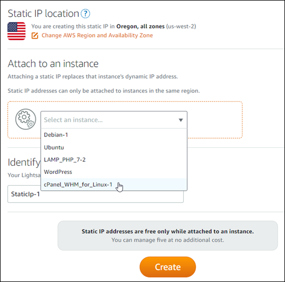Click the orange Create button
The height and width of the screenshot is (282, 285).
pos(168,267)
